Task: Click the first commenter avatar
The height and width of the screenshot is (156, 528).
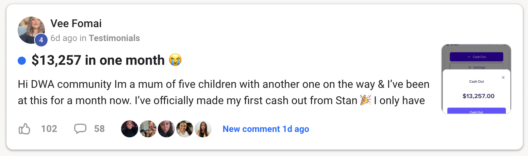Action: 130,129
